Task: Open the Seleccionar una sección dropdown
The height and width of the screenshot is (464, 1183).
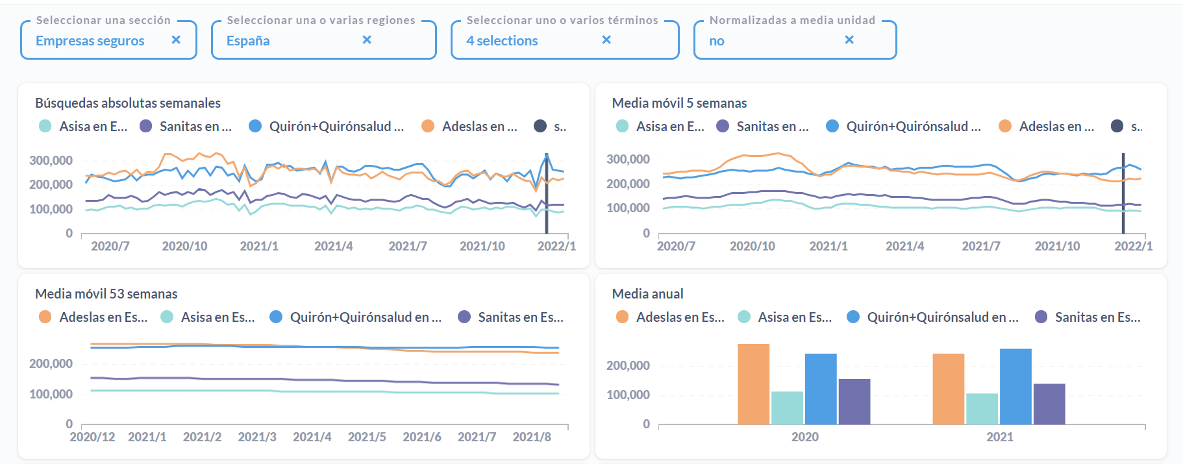Action: 97,41
